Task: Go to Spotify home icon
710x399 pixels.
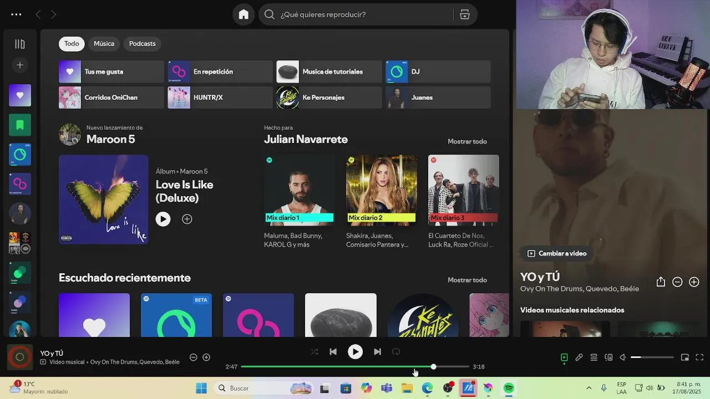Action: (244, 14)
